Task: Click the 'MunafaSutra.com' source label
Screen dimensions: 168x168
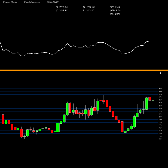Action: 32,2
